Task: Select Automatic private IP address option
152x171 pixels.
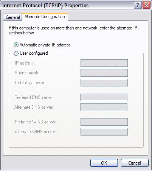Action: pyautogui.click(x=16, y=45)
